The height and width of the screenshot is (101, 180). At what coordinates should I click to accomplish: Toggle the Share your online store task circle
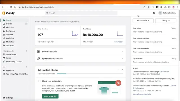[39, 81]
